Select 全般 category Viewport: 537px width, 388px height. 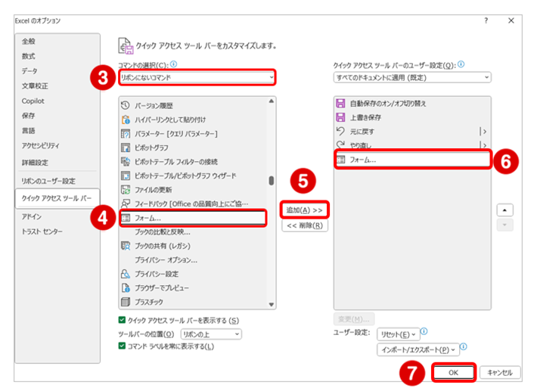pos(57,41)
